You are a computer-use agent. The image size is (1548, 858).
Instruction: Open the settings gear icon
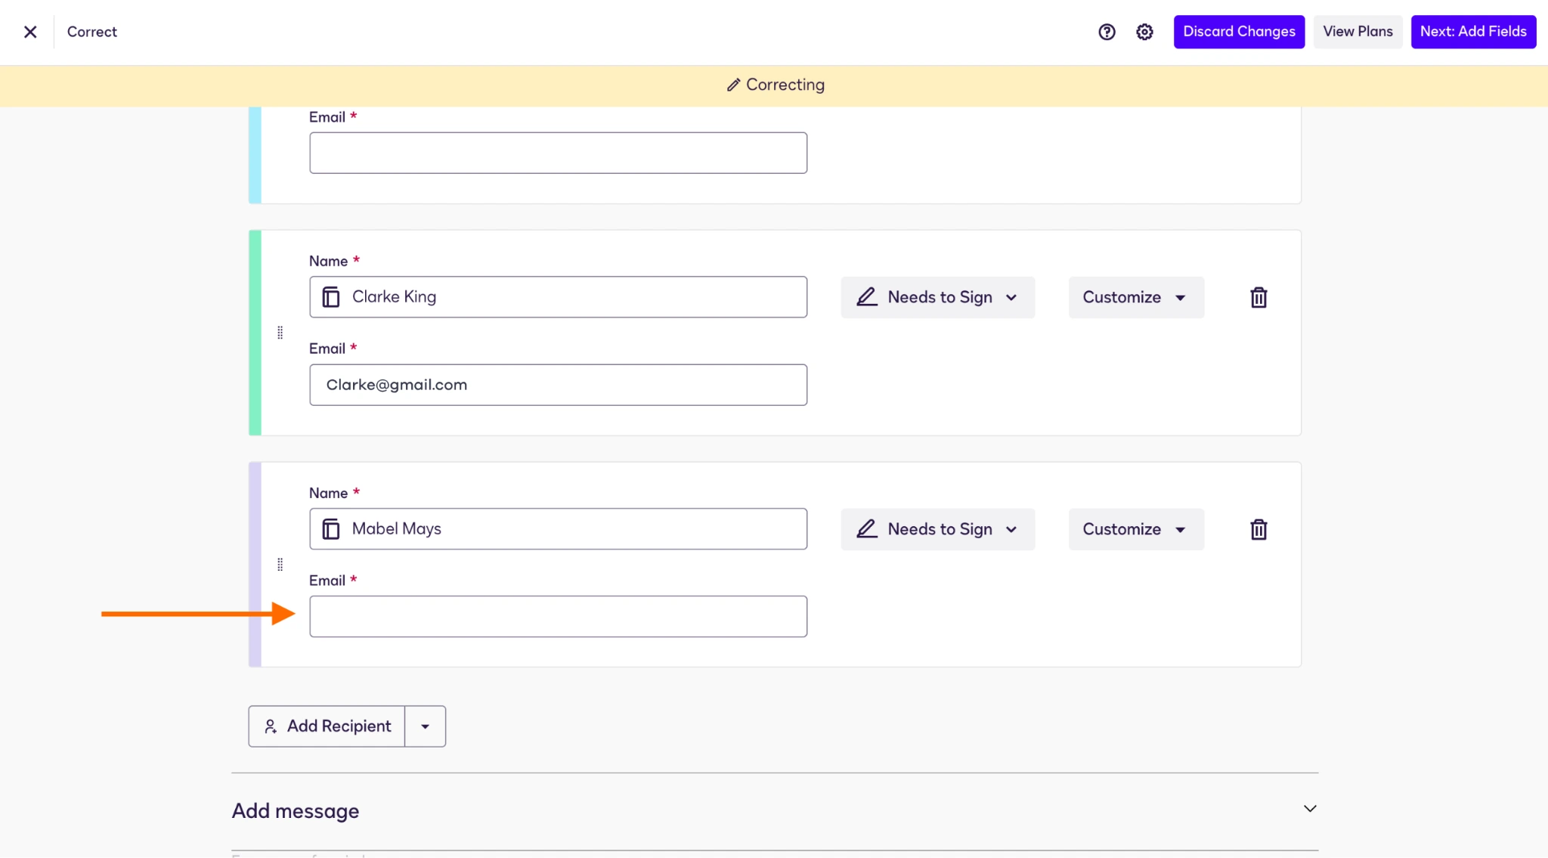pyautogui.click(x=1144, y=32)
